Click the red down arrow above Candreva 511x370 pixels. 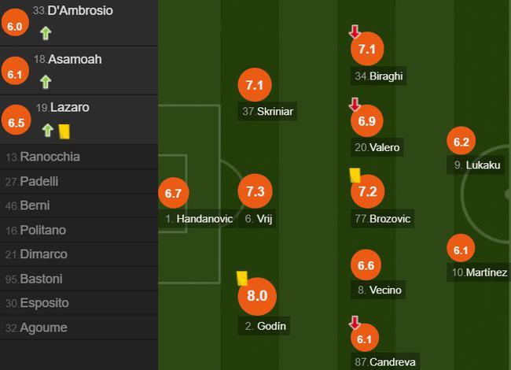pyautogui.click(x=355, y=322)
